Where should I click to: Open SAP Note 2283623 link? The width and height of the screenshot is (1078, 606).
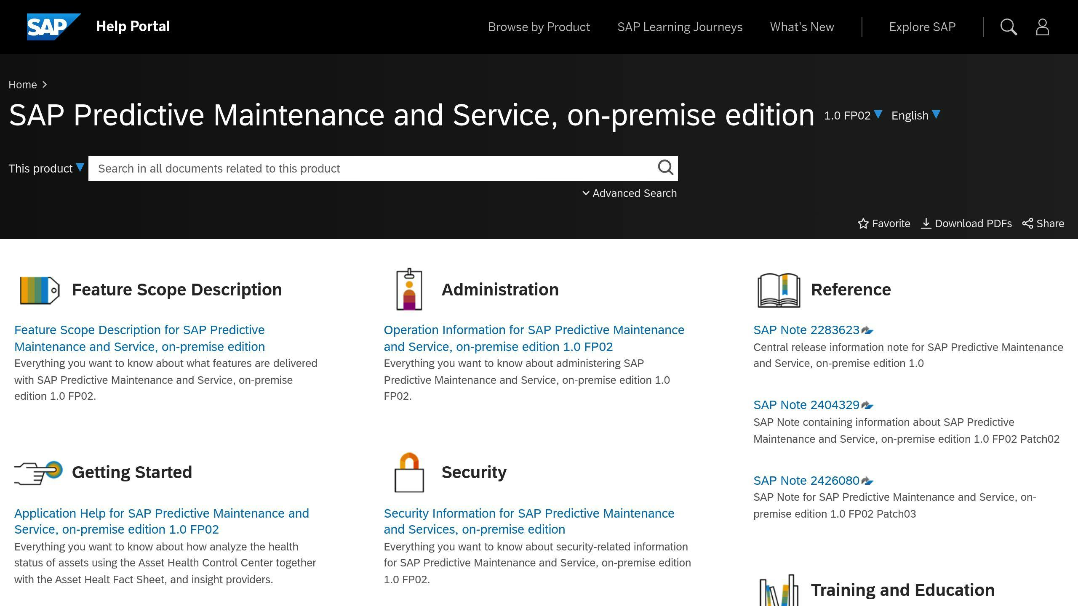point(806,330)
